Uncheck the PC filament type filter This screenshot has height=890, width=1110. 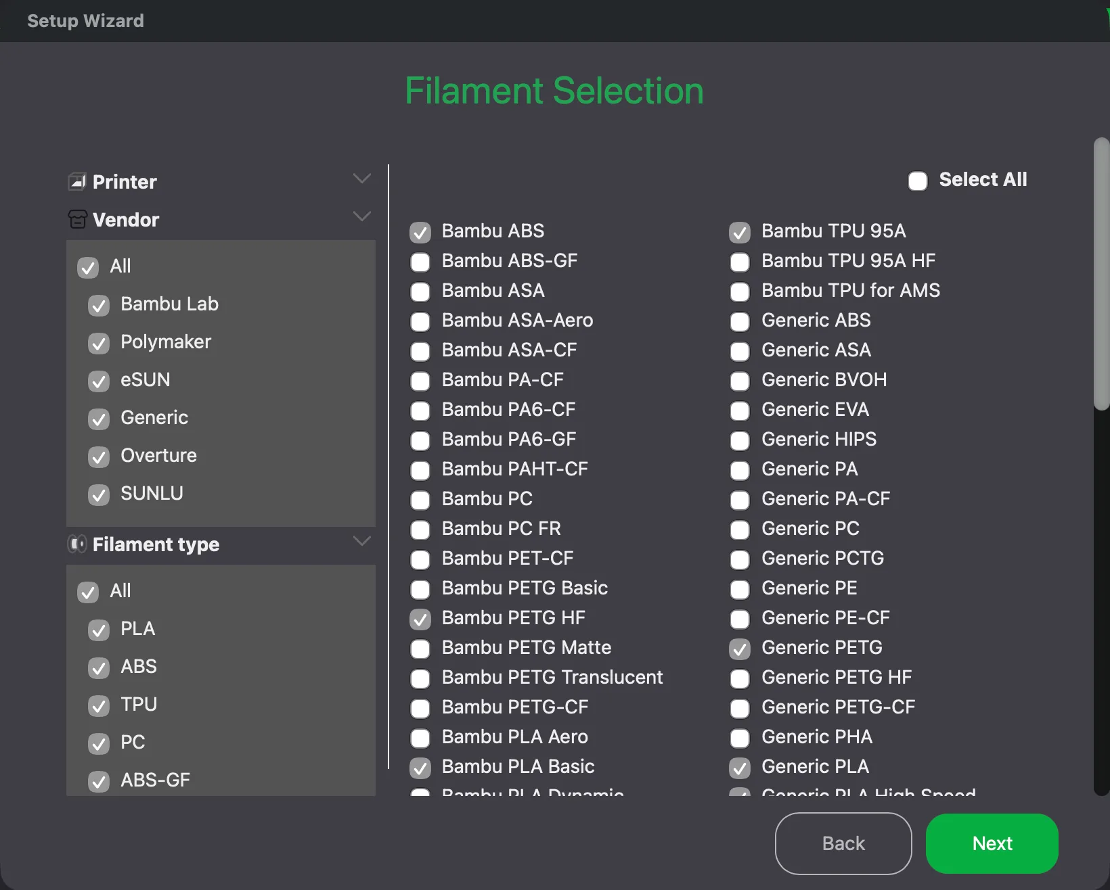99,743
